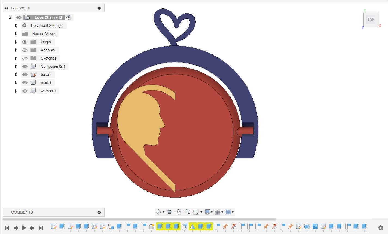Click the Mirror feature in timeline
This screenshot has height=234, width=388.
tap(193, 226)
